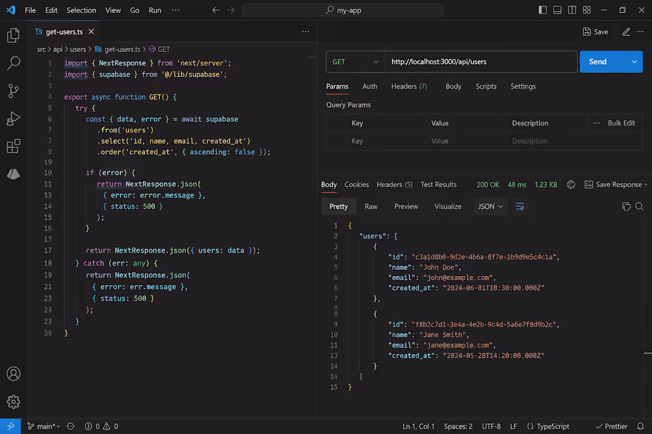The height and width of the screenshot is (434, 652).
Task: Go back with the left arrow
Action: pyautogui.click(x=215, y=10)
